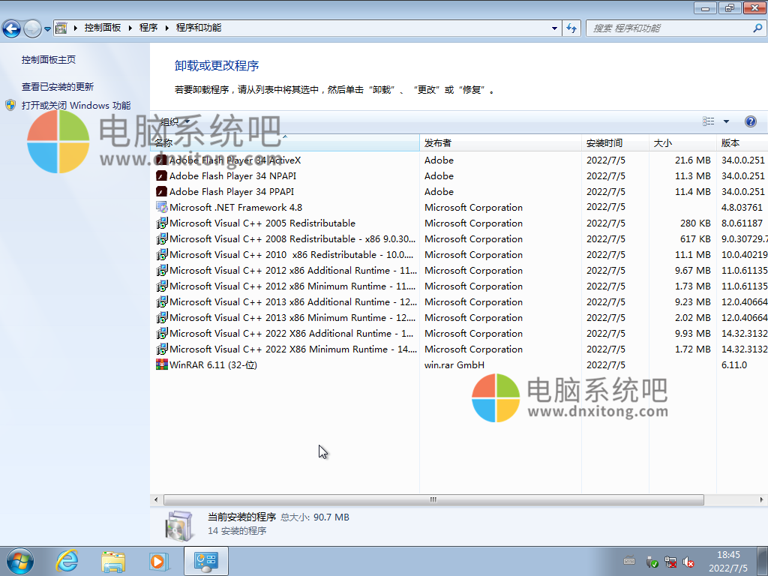Click the refresh button beside address bar

[571, 28]
